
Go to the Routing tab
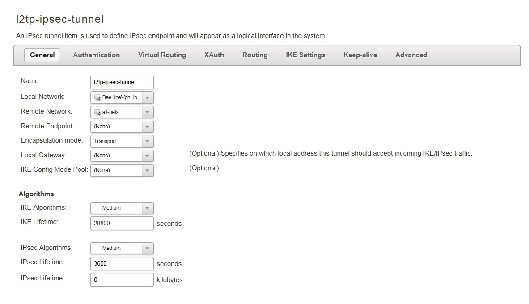255,55
